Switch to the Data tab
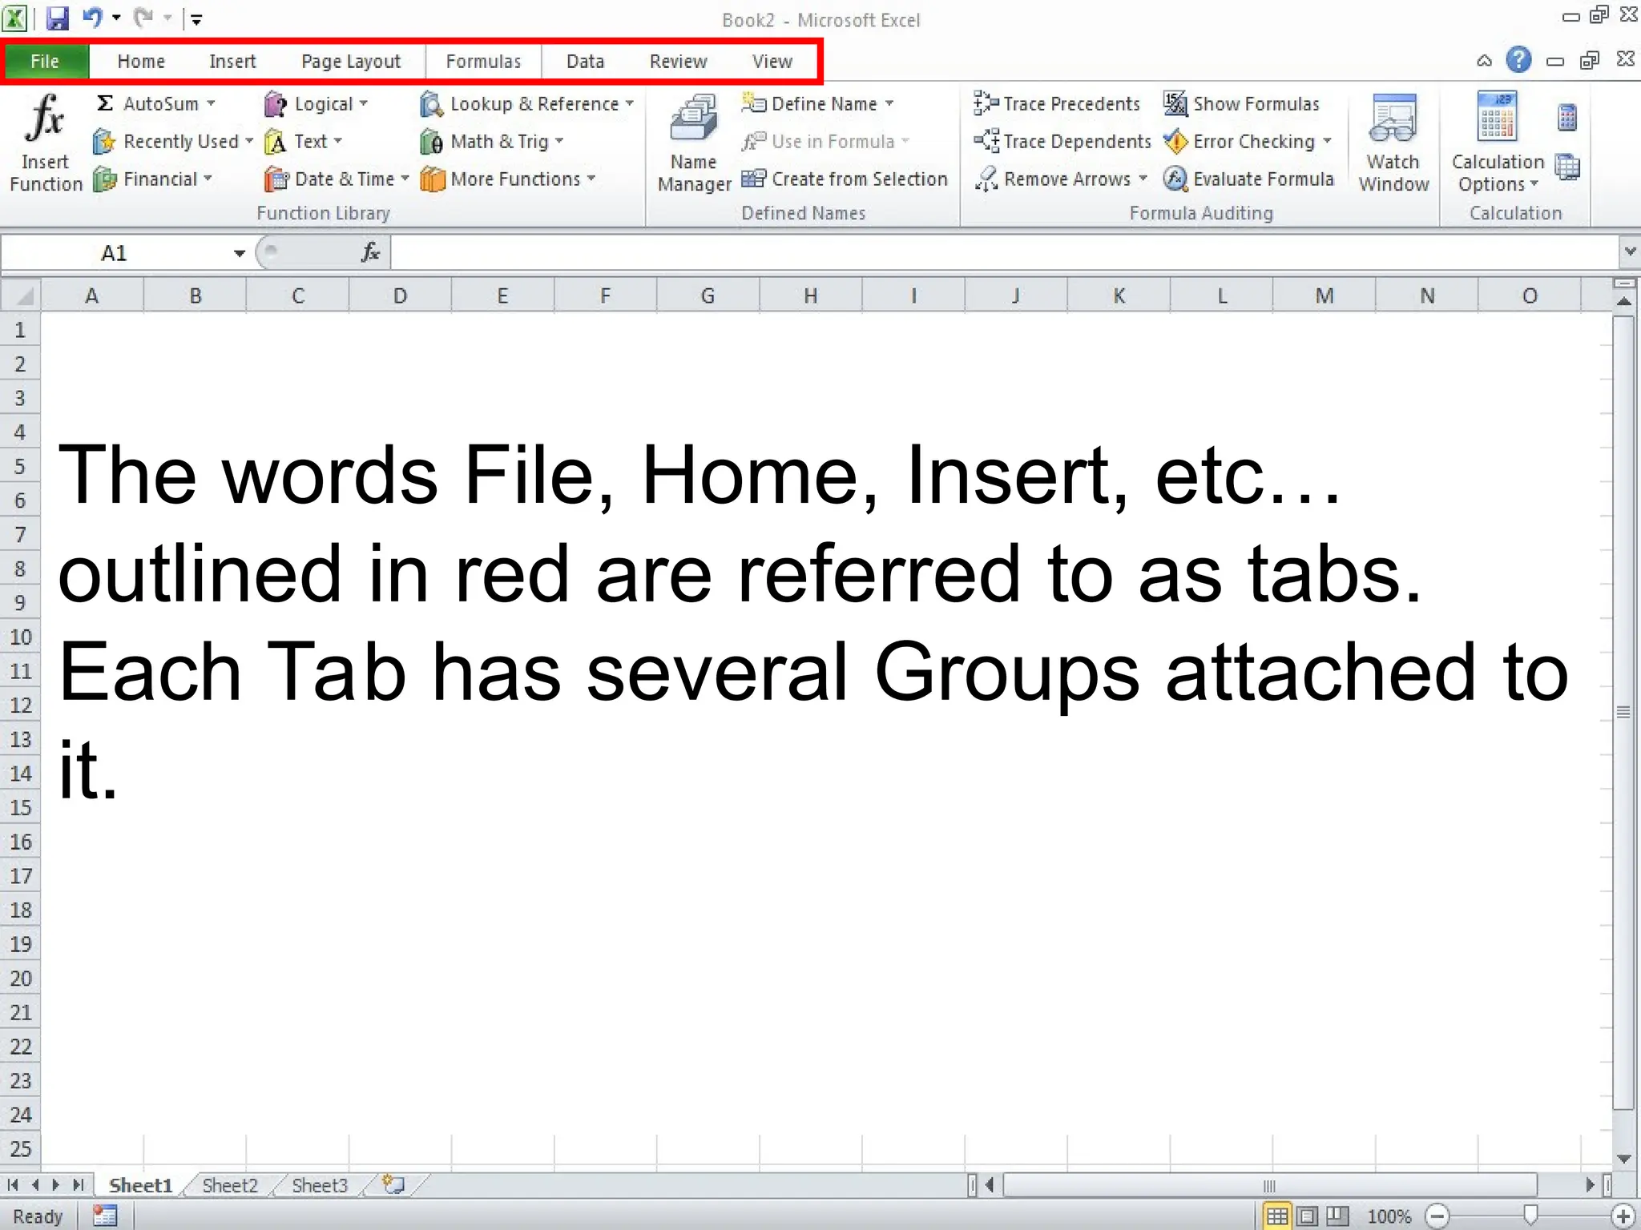This screenshot has width=1641, height=1230. 585,62
